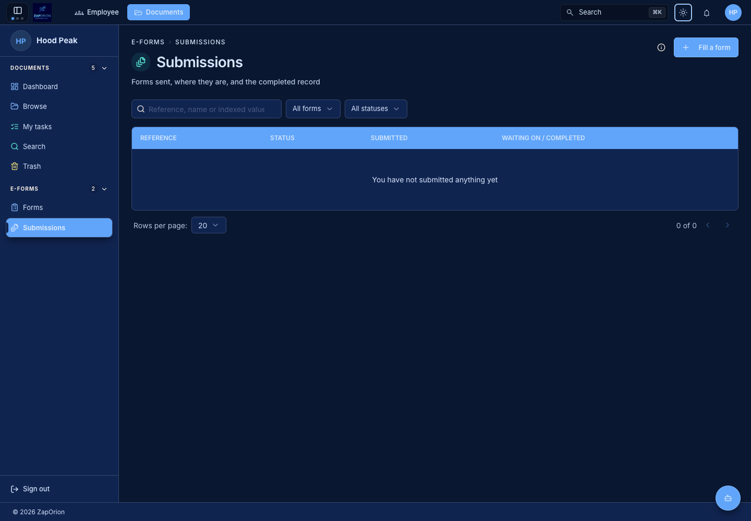Switch to the Documents module
751x521 pixels.
click(x=159, y=12)
